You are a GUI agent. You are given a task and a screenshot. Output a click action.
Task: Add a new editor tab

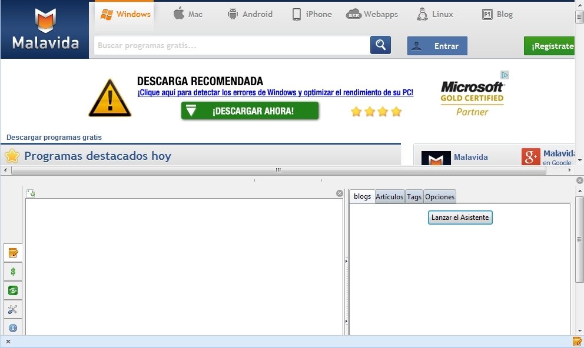click(x=31, y=193)
